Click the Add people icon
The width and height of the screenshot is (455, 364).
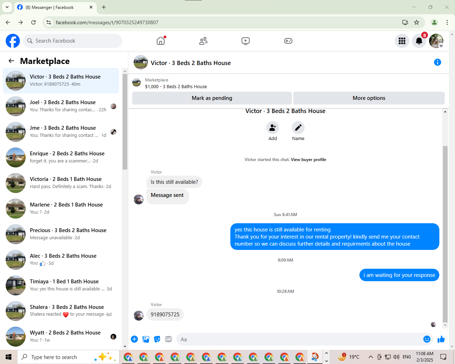273,128
